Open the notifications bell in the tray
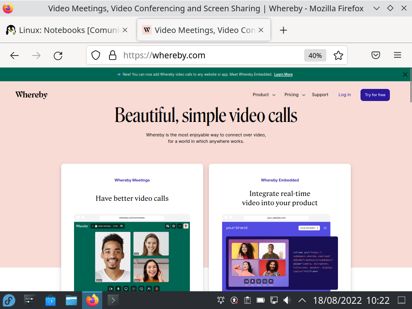Screen dimensions: 412x309 click(221, 300)
